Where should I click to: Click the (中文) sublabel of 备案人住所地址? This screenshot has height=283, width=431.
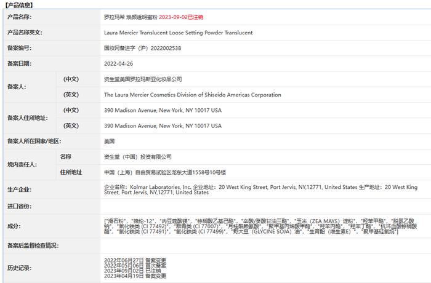(x=71, y=110)
